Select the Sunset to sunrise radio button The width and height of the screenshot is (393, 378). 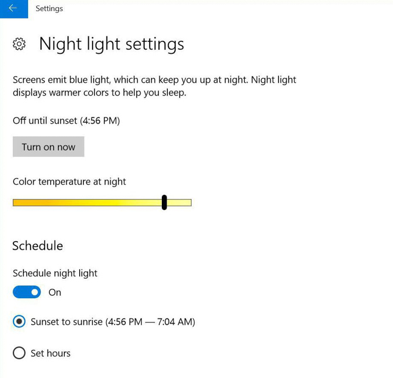(x=19, y=322)
